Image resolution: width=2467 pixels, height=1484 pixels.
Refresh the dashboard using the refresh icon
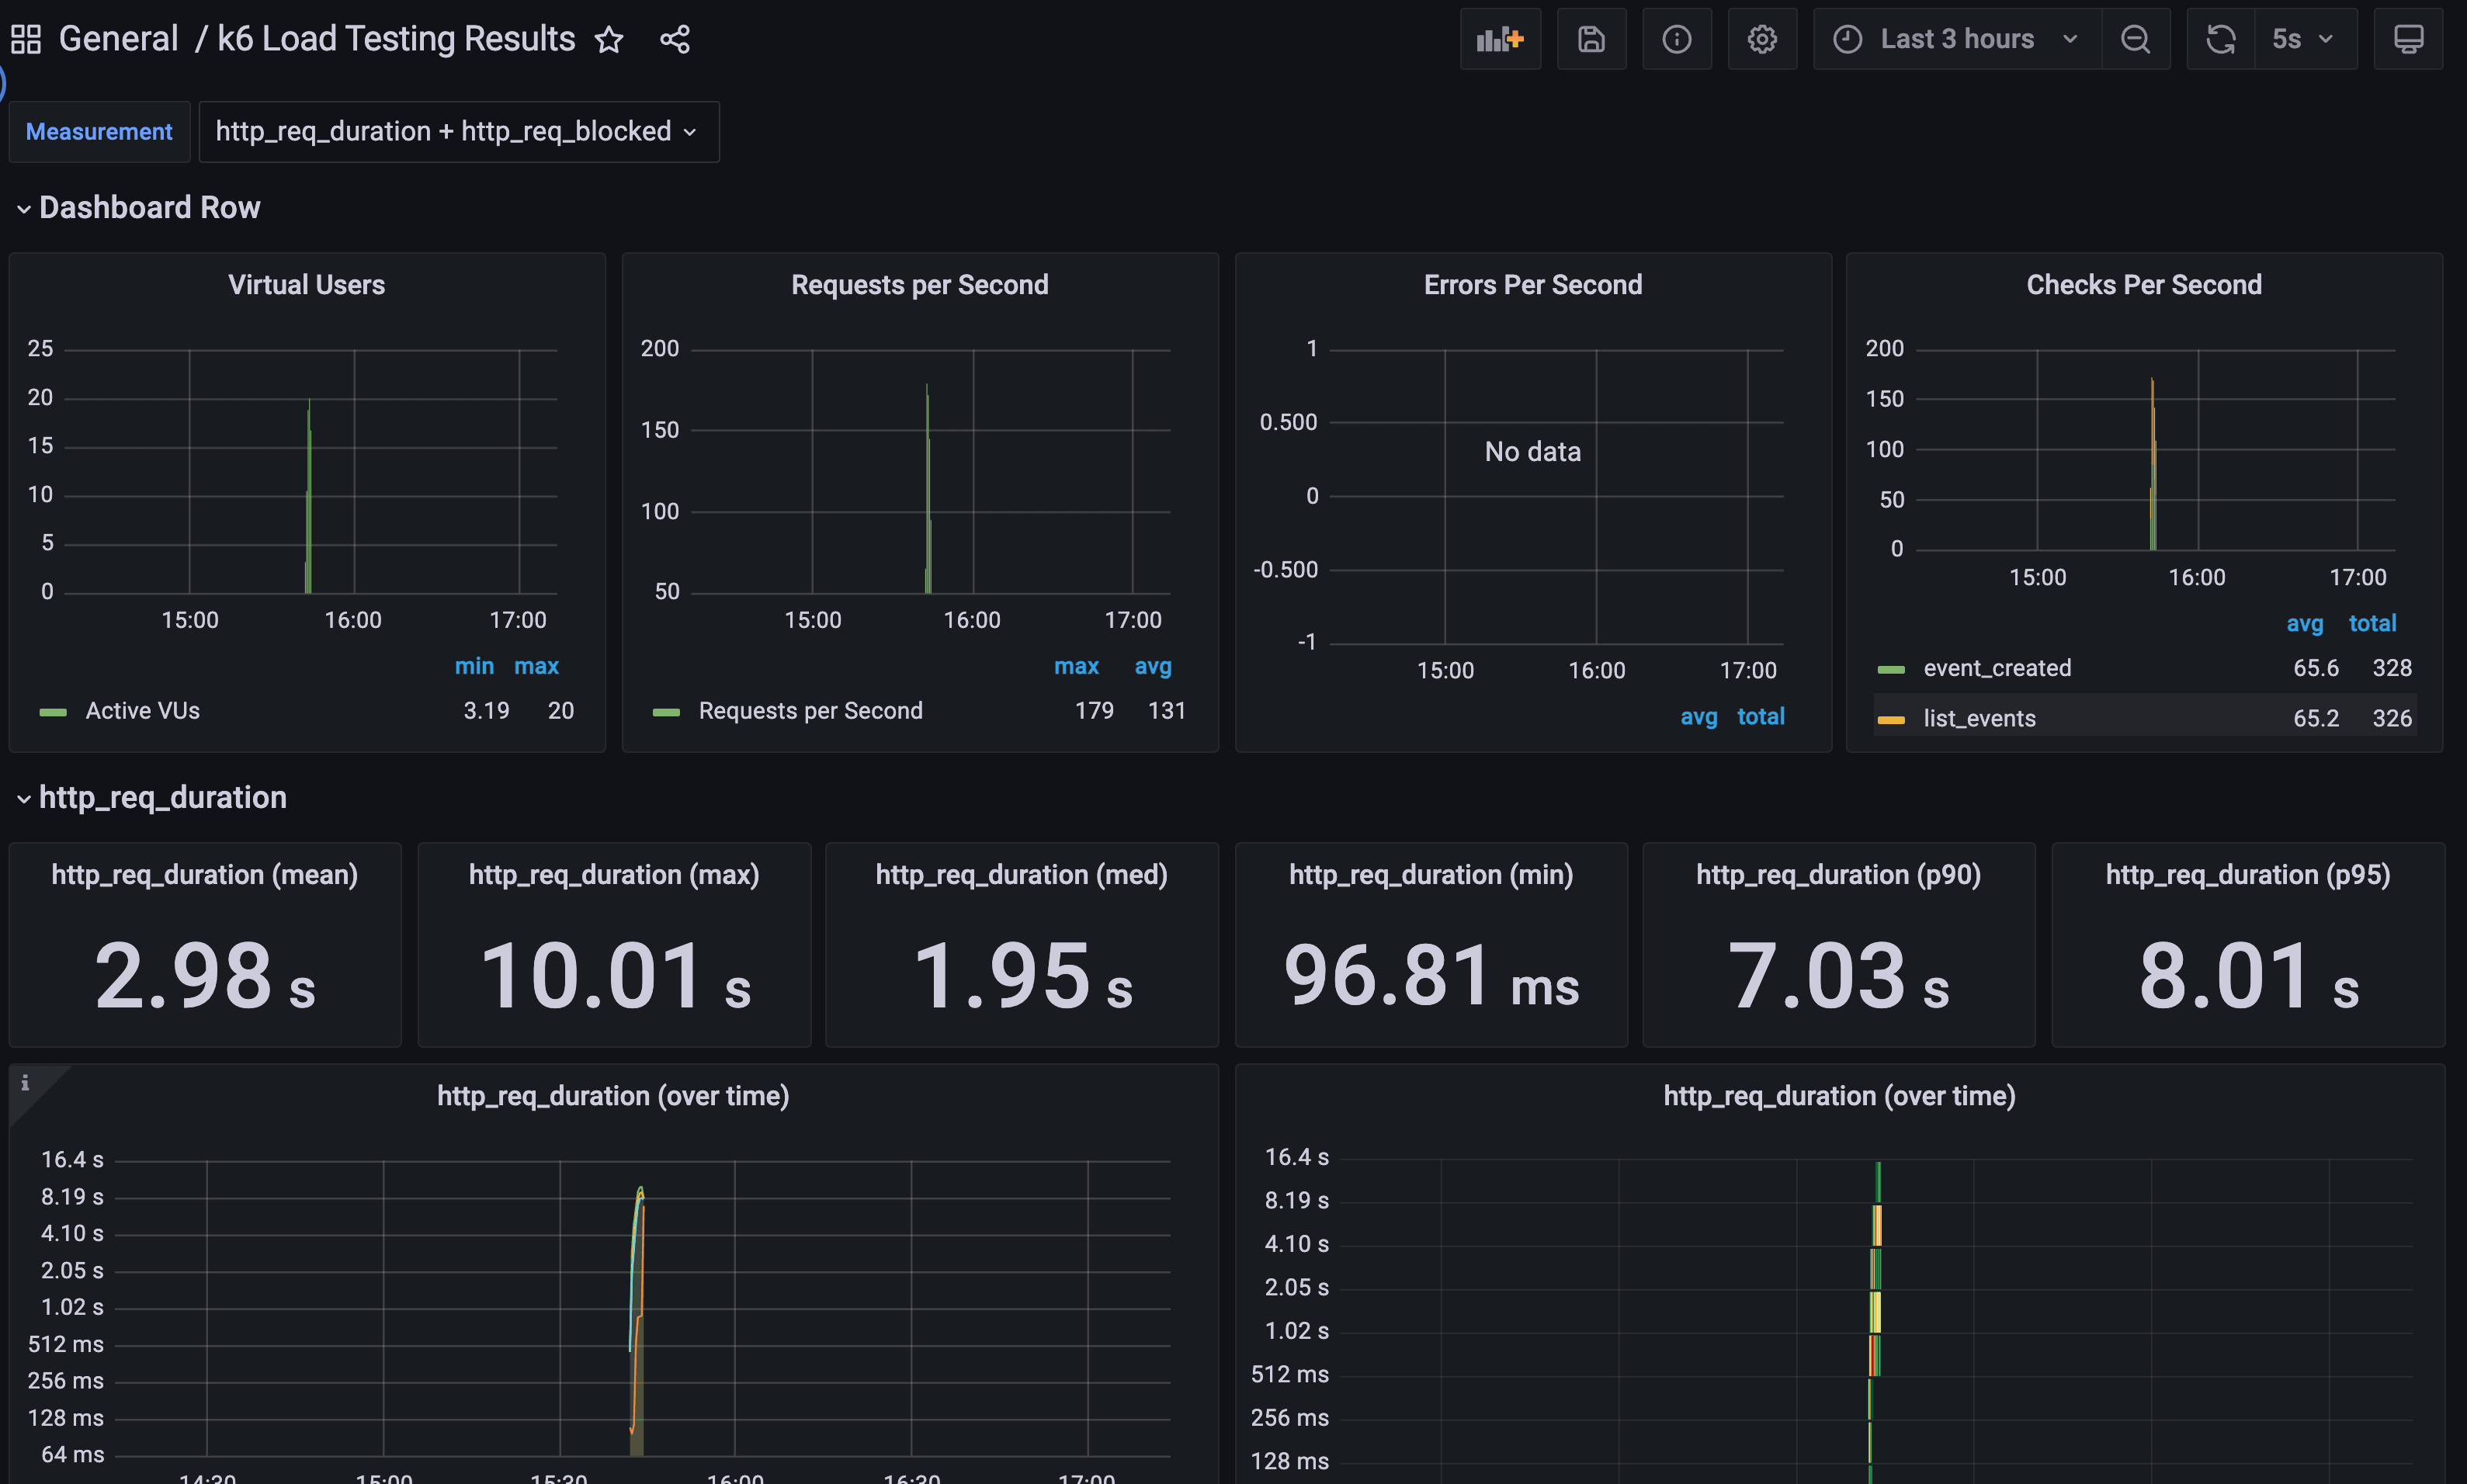click(x=2220, y=39)
